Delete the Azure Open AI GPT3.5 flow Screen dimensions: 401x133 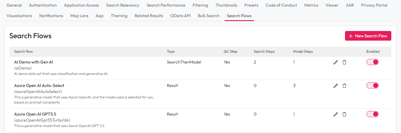pos(344,114)
